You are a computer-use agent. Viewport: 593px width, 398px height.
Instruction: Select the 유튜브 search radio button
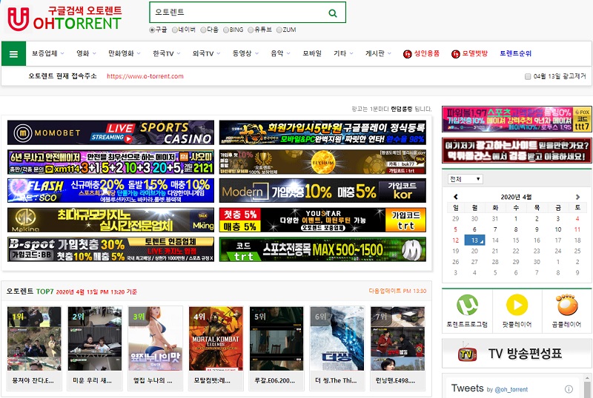click(251, 30)
